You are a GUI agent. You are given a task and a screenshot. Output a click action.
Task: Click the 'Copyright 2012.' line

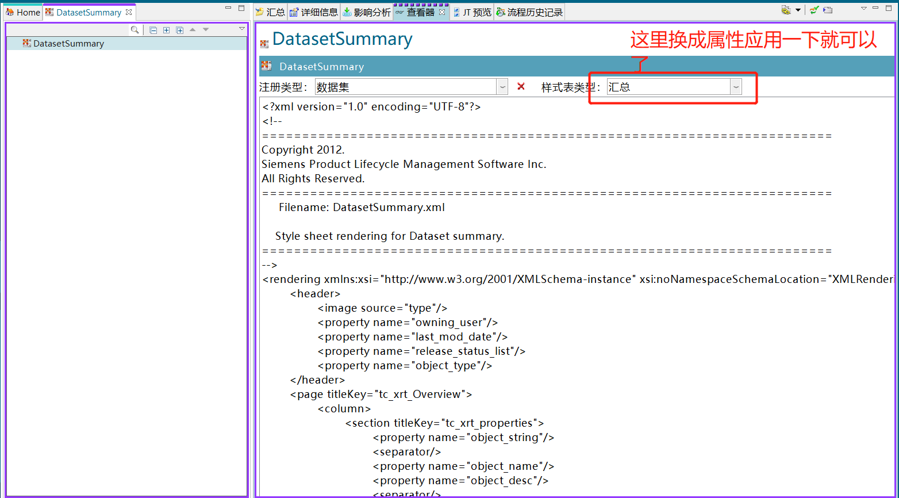point(303,150)
